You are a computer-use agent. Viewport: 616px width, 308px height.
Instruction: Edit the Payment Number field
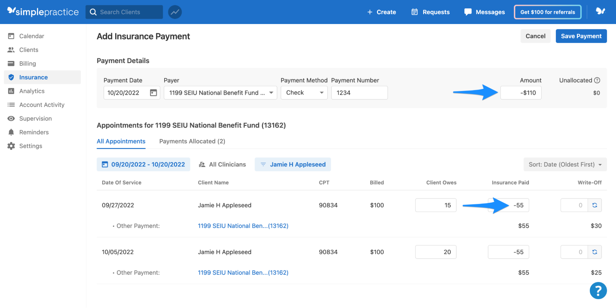pos(359,92)
